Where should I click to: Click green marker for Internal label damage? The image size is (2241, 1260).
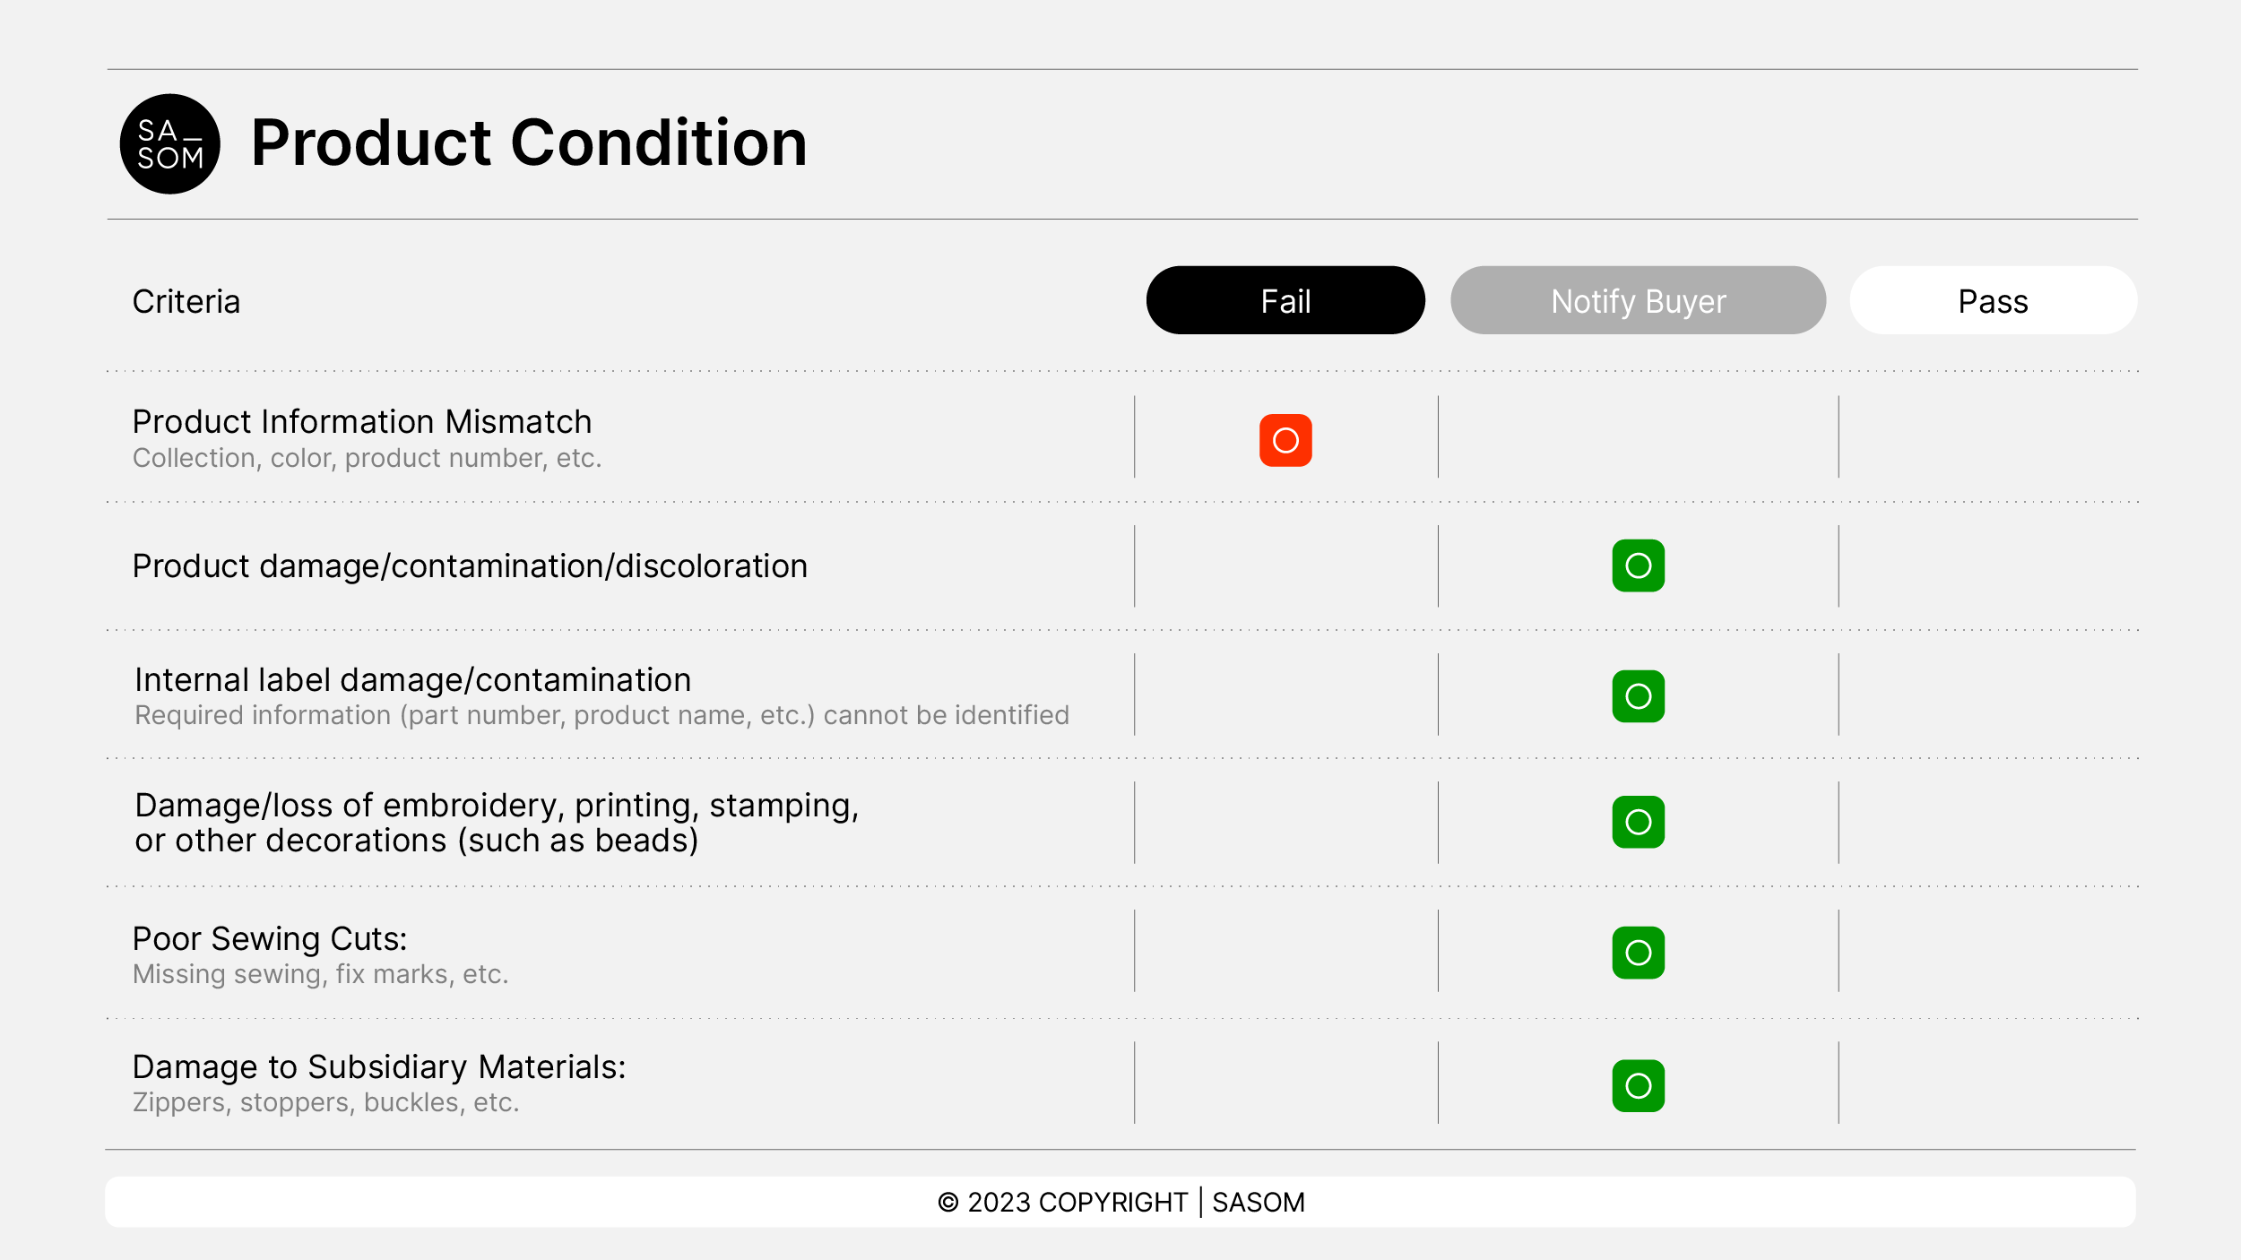click(x=1638, y=696)
